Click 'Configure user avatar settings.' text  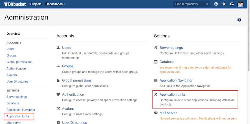(x=83, y=114)
